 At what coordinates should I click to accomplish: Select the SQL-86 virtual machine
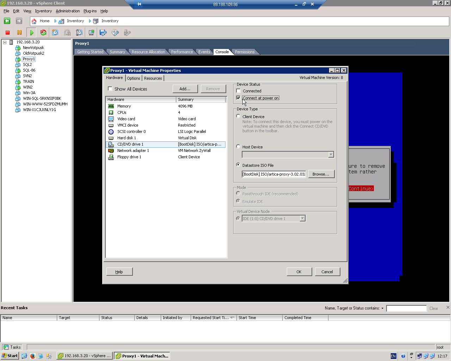point(29,70)
